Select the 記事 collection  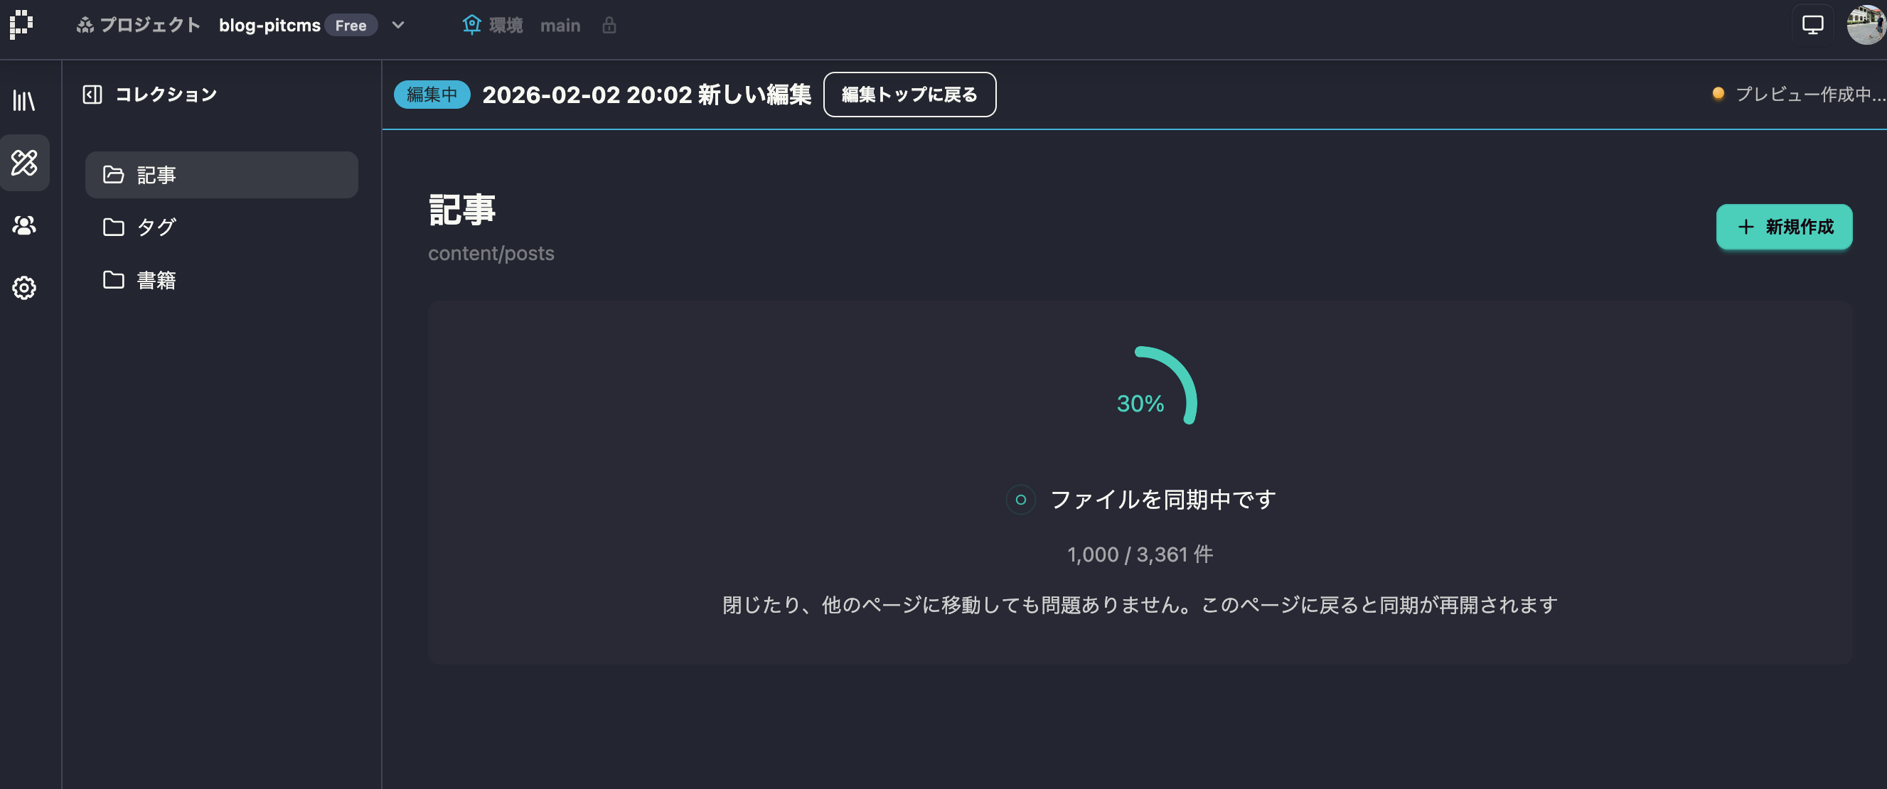click(x=221, y=175)
